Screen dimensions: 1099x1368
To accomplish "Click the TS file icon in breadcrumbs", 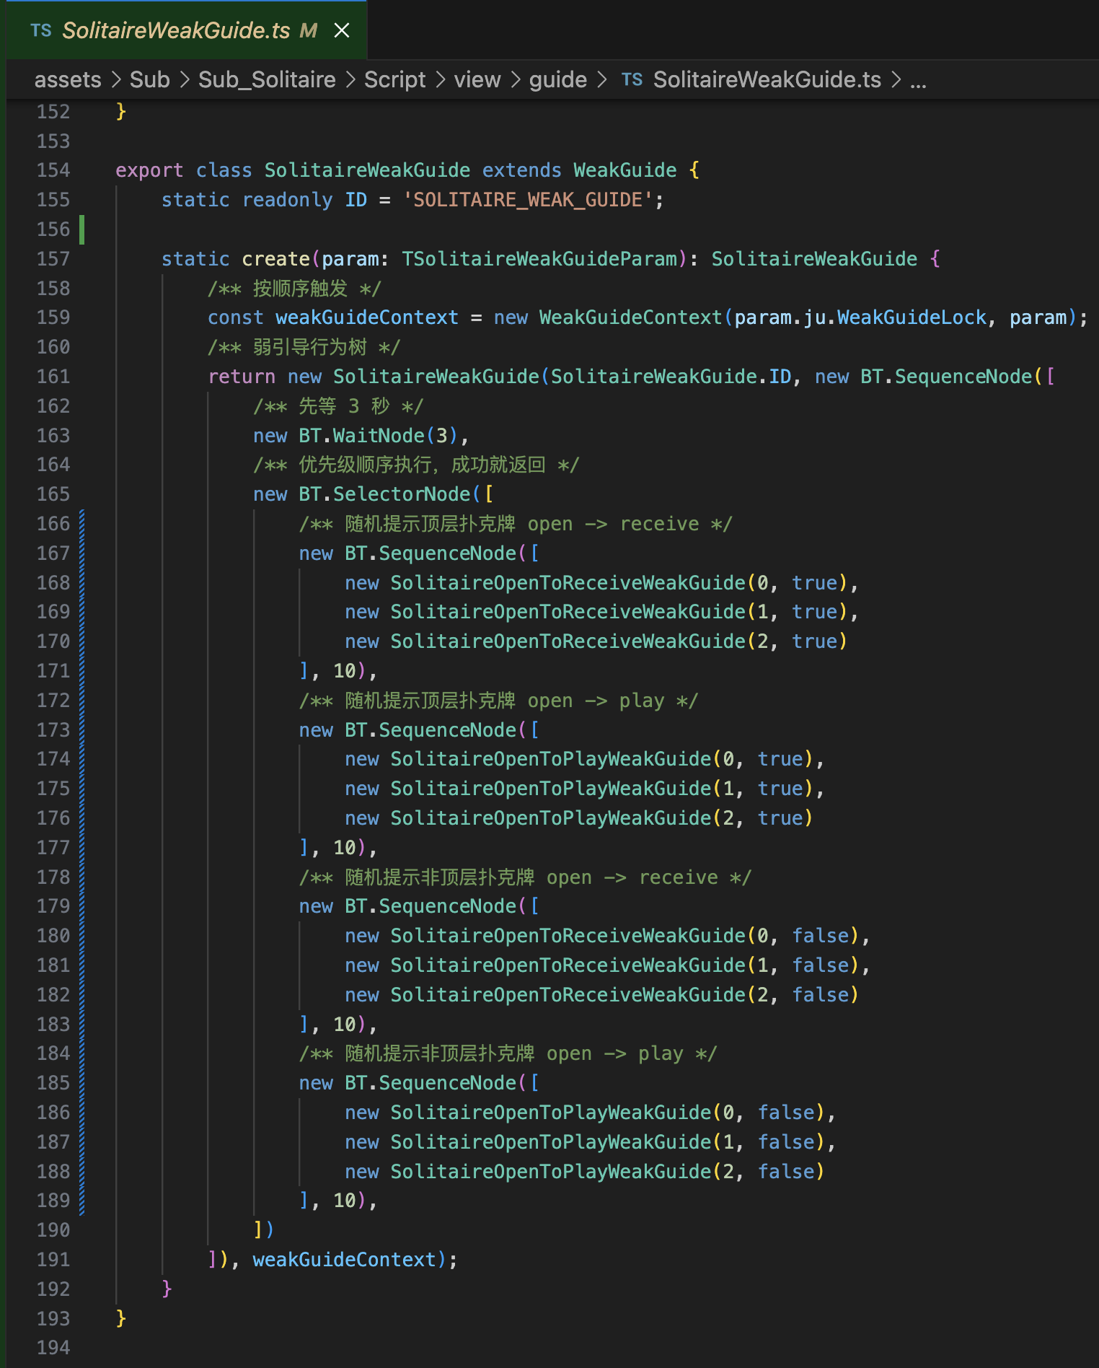I will tap(632, 79).
